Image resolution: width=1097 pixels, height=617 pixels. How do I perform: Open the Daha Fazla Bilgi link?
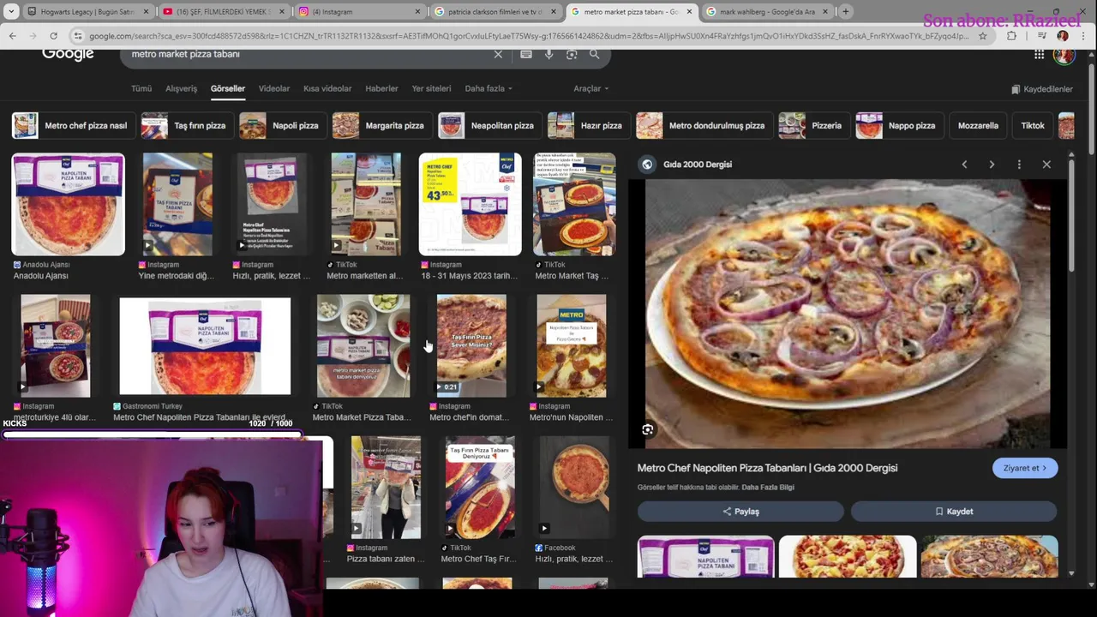pyautogui.click(x=768, y=488)
